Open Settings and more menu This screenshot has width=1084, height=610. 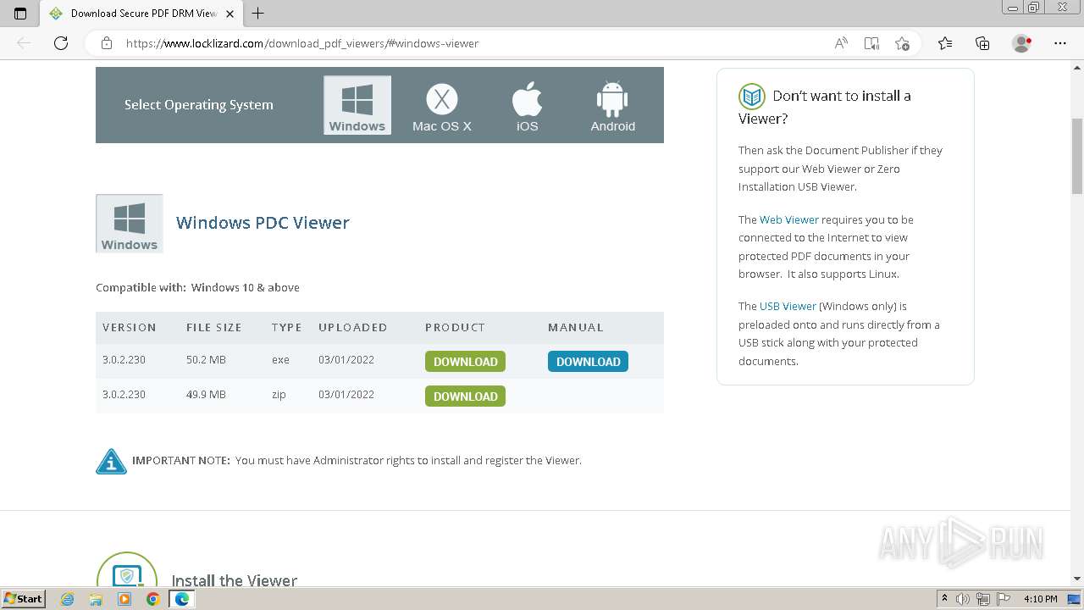pyautogui.click(x=1060, y=43)
